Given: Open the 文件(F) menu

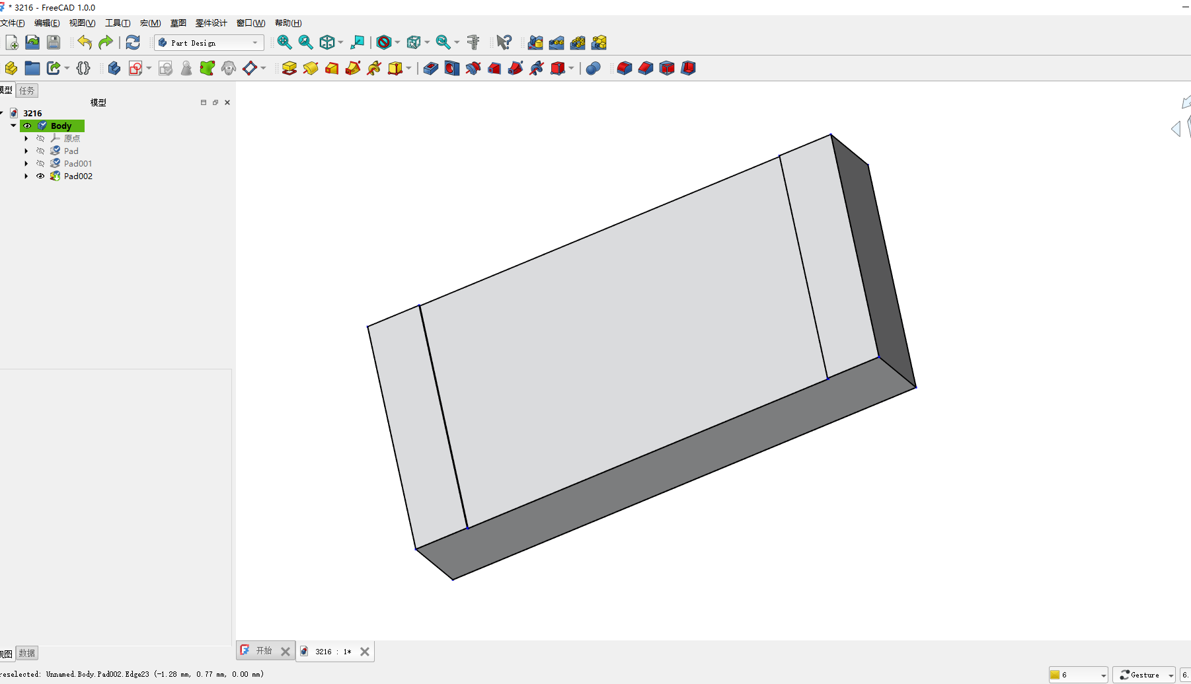Looking at the screenshot, I should click(x=12, y=23).
